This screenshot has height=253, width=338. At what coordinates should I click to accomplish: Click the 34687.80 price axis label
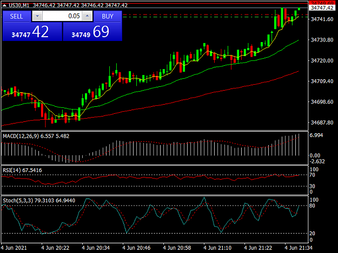point(322,122)
